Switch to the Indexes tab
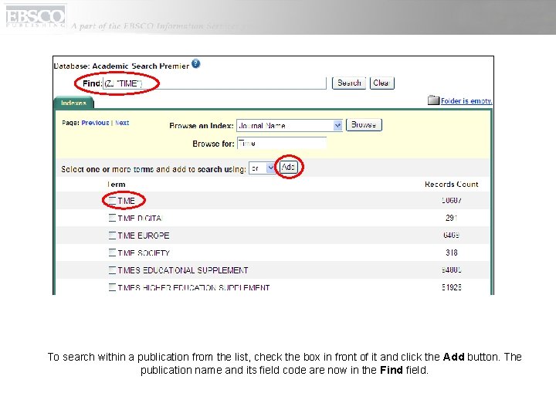This screenshot has height=417, width=556. [73, 103]
